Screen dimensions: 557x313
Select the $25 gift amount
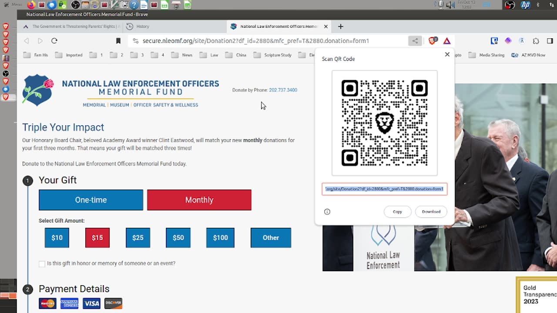138,238
